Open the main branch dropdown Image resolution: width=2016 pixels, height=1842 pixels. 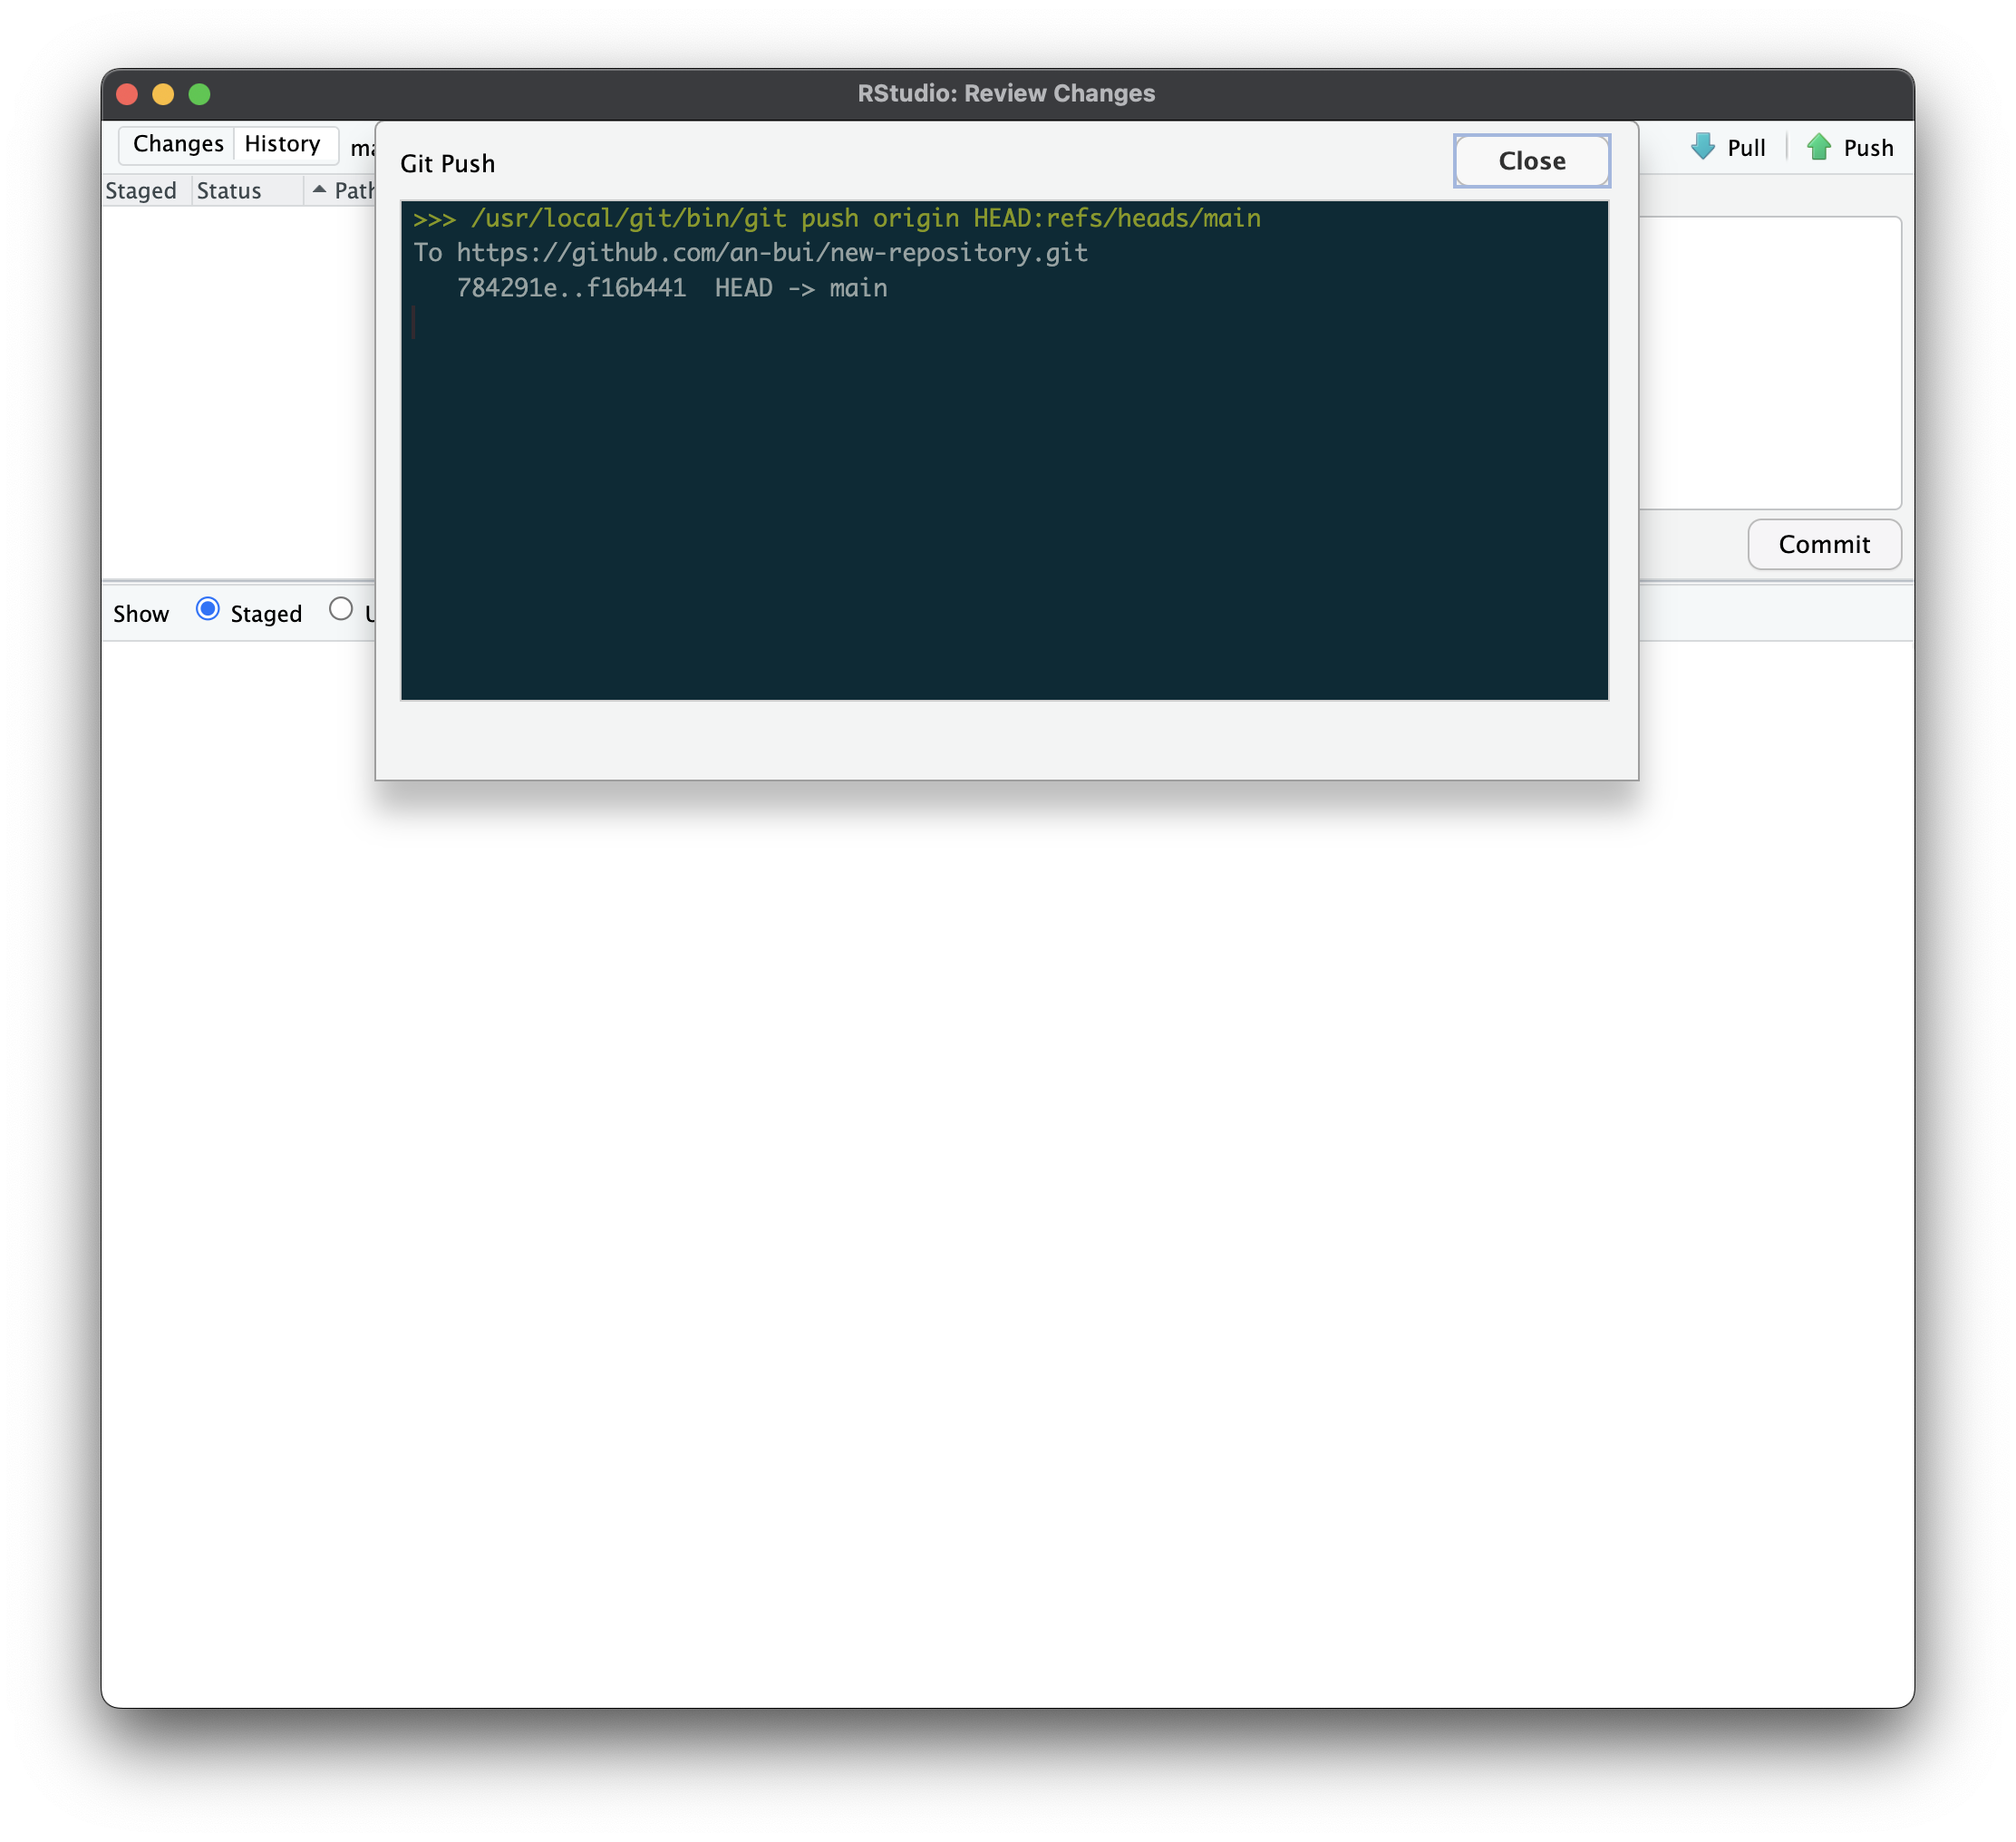click(x=362, y=149)
